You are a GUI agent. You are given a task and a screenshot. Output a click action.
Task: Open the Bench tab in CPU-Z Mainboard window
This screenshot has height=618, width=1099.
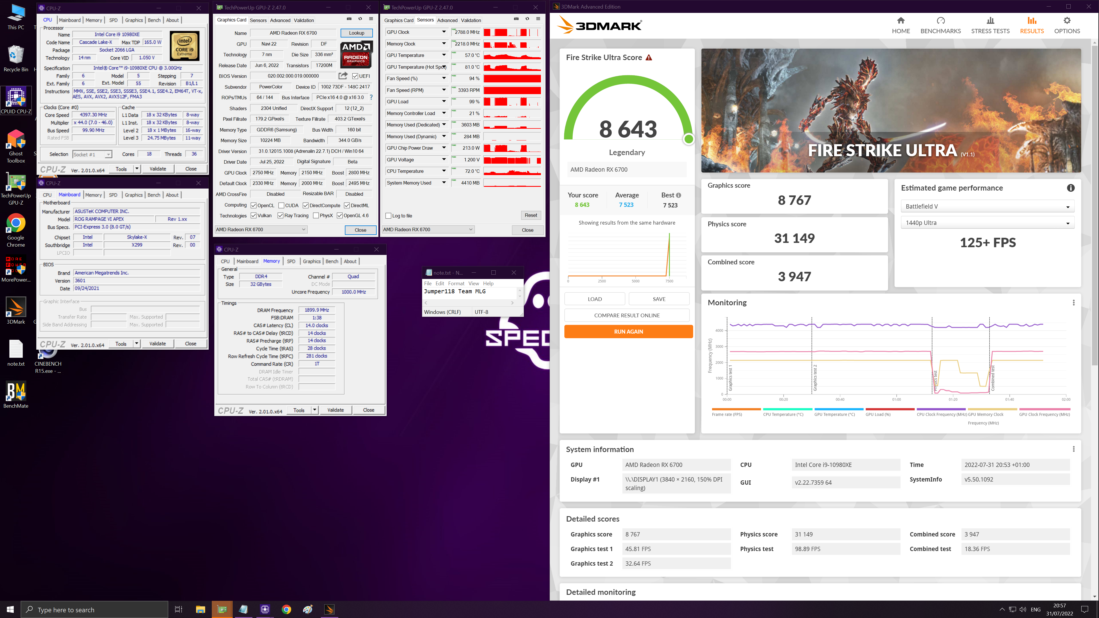pos(154,195)
